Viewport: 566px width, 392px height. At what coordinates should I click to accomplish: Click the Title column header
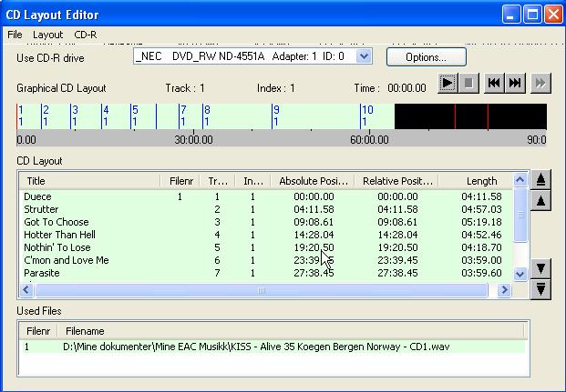(x=89, y=181)
